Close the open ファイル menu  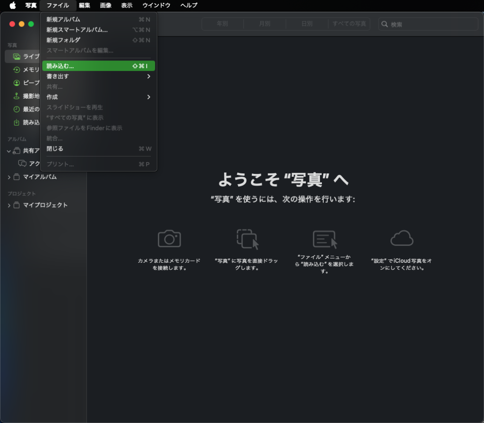[58, 5]
